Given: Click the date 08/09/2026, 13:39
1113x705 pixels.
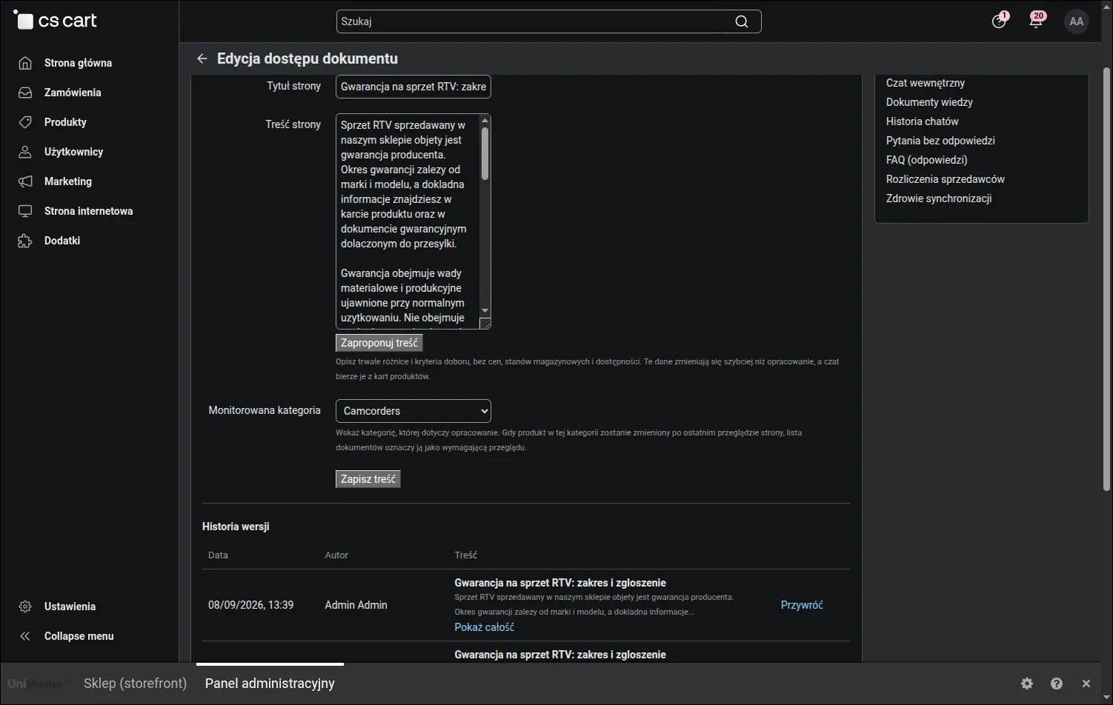Looking at the screenshot, I should coord(250,605).
